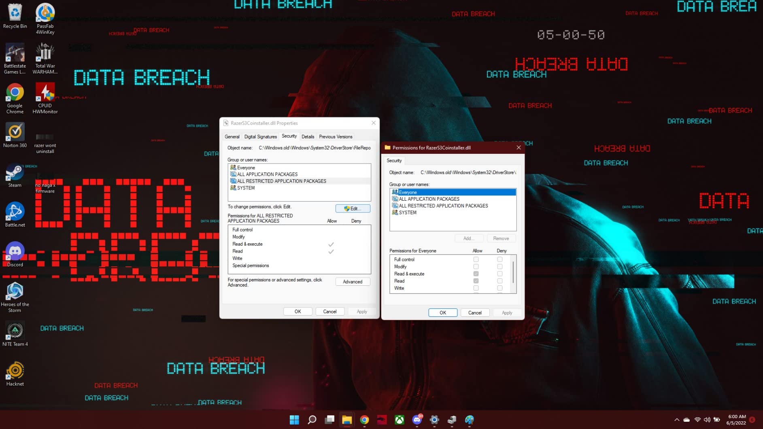Open clock and date in taskbar

coord(737,420)
